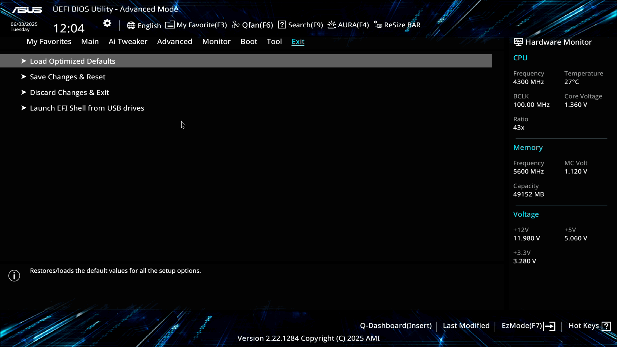617x347 pixels.
Task: Select Launch EFI Shell from USB drives
Action: (87, 108)
